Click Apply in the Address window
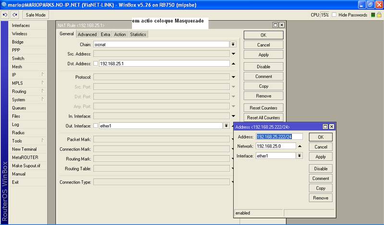 [x=321, y=157]
